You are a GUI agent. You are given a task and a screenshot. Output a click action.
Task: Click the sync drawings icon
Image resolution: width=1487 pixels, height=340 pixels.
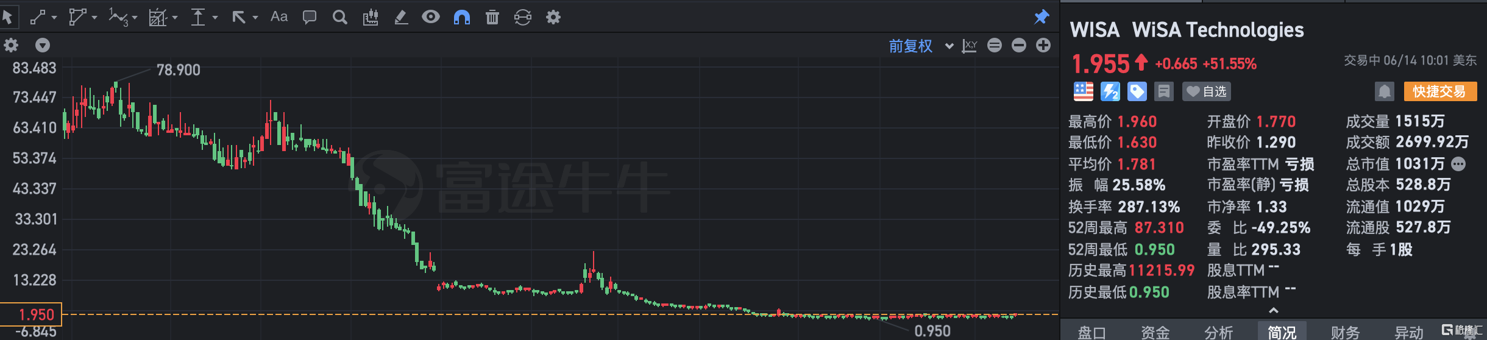coord(523,17)
